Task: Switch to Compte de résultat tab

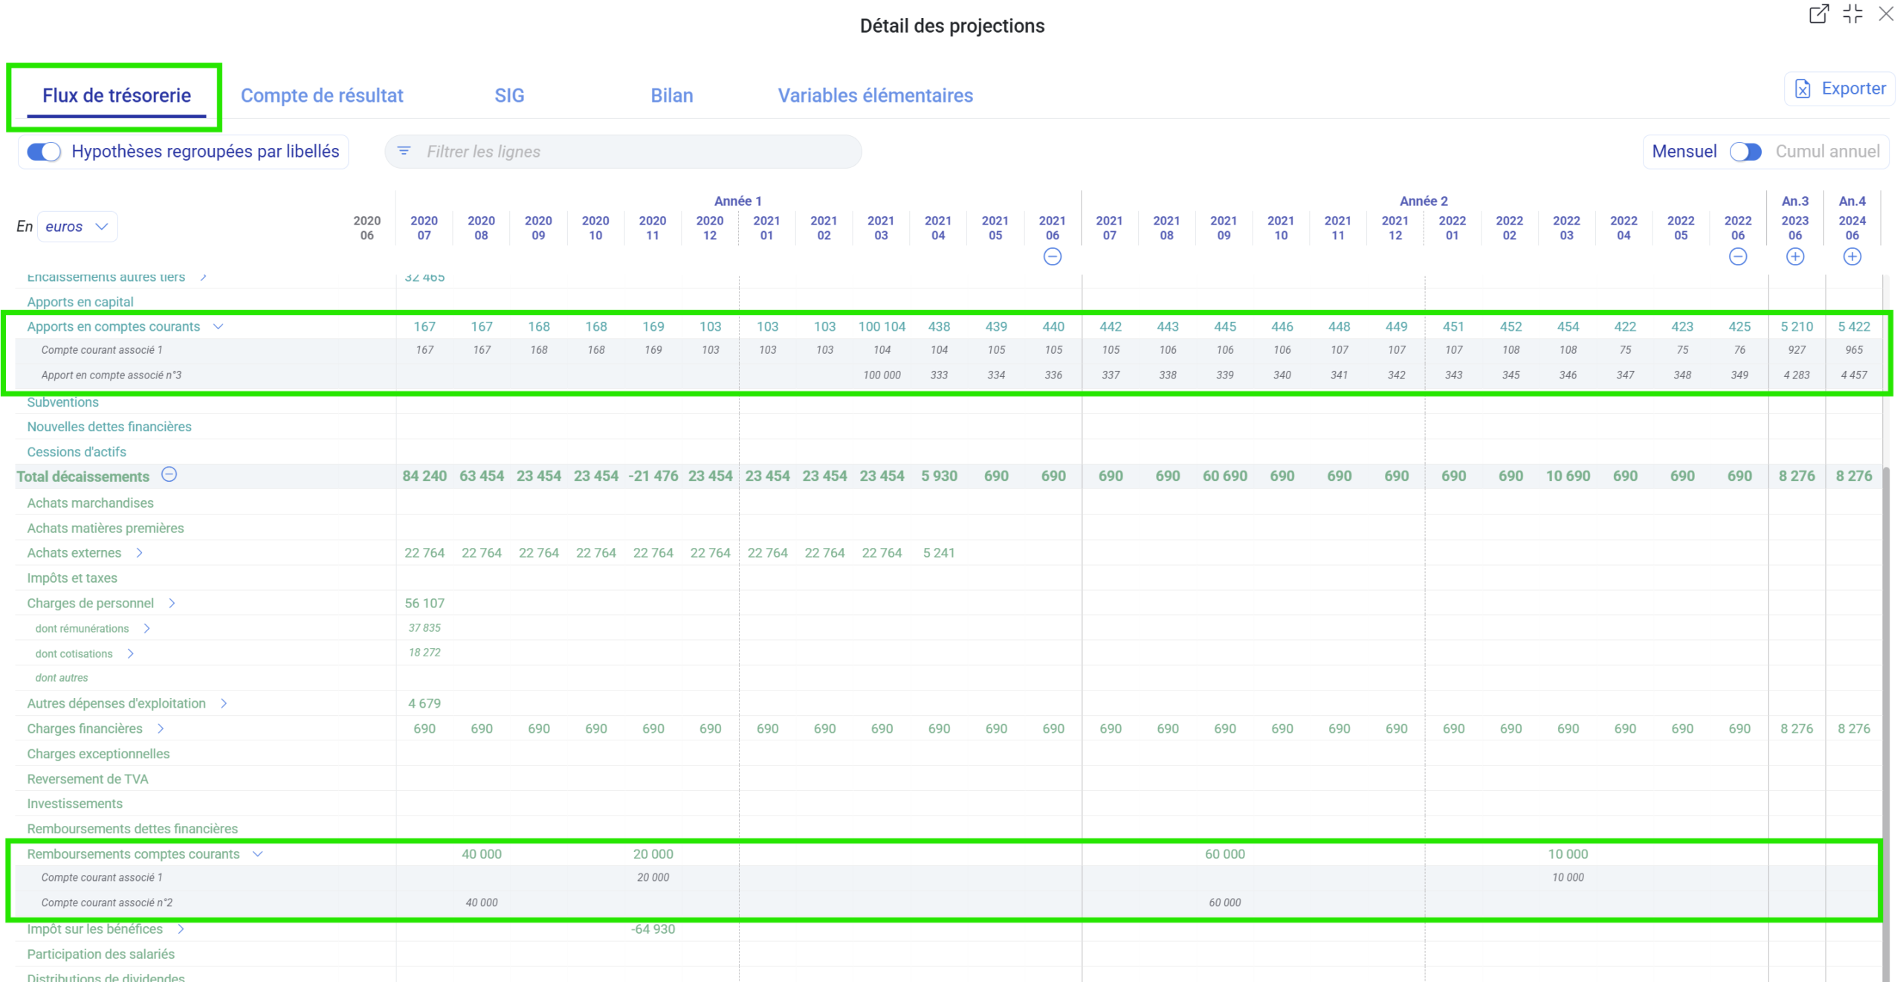Action: (321, 95)
